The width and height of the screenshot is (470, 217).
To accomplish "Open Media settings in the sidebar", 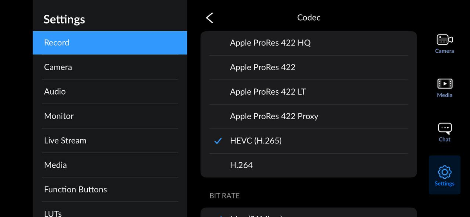I will coord(110,165).
